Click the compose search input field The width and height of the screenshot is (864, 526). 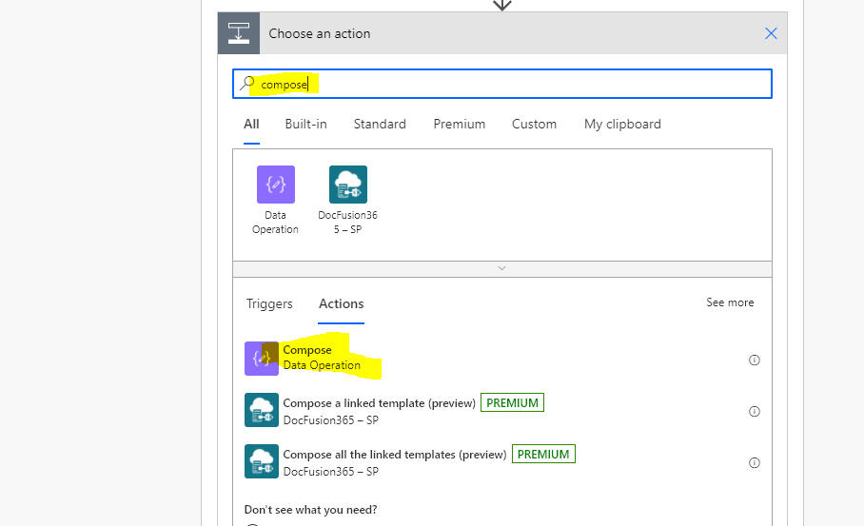click(x=502, y=84)
